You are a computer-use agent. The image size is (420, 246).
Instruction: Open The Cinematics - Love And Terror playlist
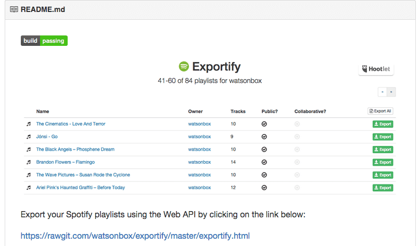click(x=71, y=124)
